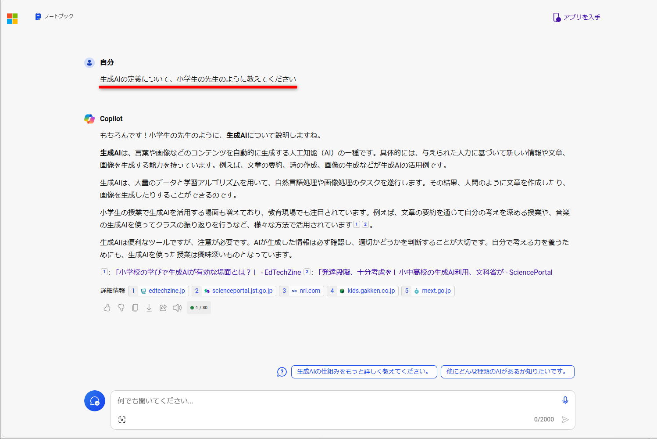Open the ノートブック section
The width and height of the screenshot is (657, 439).
[54, 17]
